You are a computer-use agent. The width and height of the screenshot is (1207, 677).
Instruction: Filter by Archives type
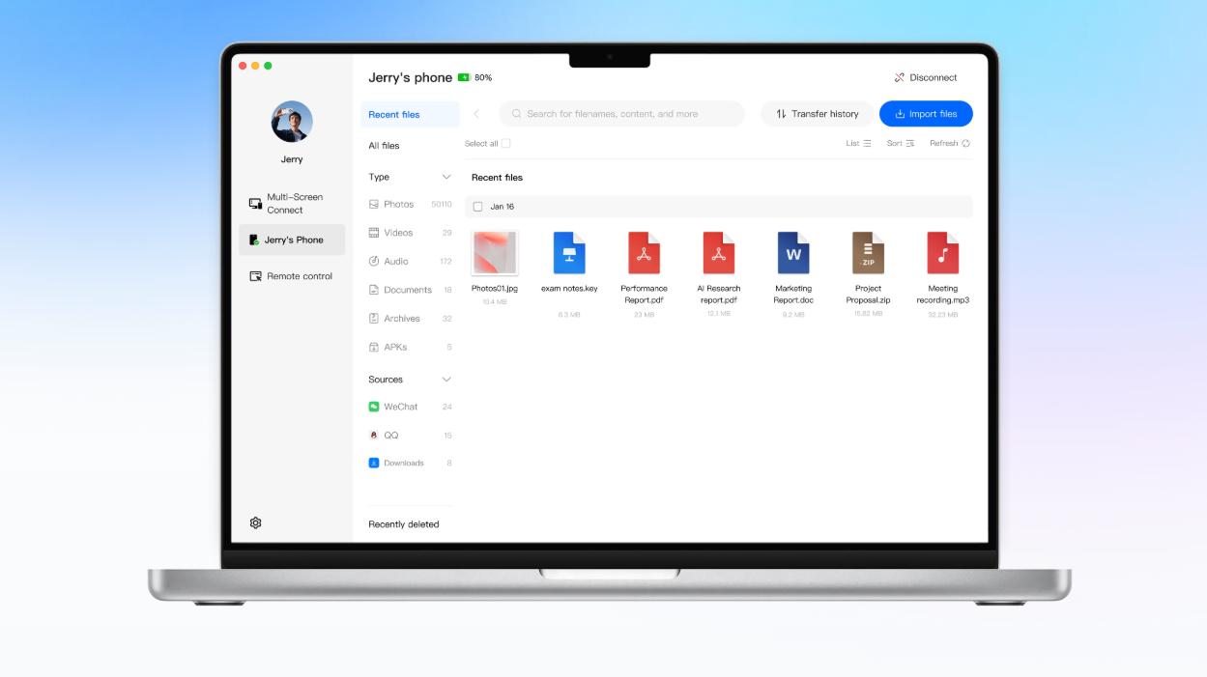click(x=410, y=319)
